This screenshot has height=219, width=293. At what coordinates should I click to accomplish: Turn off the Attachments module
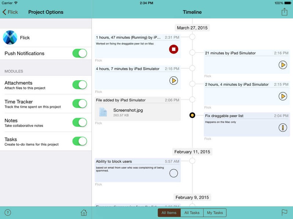79,85
